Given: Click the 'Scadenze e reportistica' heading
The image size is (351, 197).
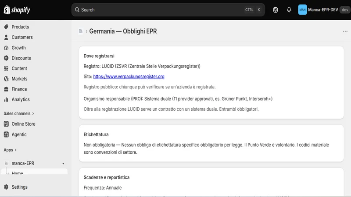Looking at the screenshot, I should click(x=107, y=177).
